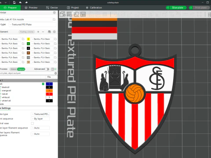Click the blue filament 1 swatch in object list
The width and height of the screenshot is (211, 158).
tap(49, 84)
